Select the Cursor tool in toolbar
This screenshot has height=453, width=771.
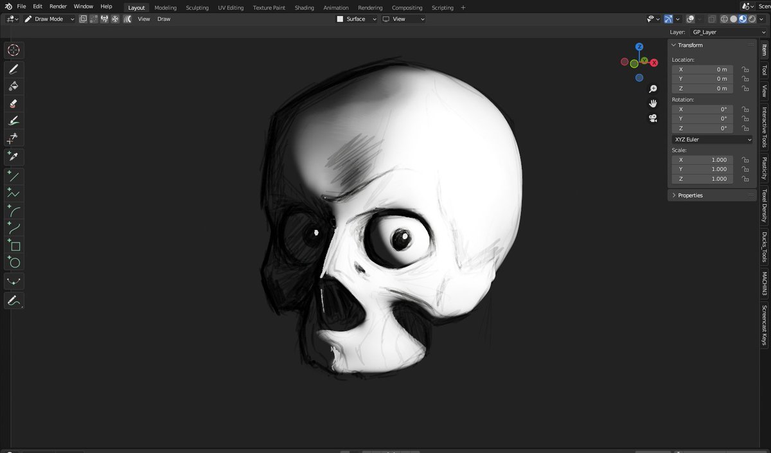click(x=14, y=50)
